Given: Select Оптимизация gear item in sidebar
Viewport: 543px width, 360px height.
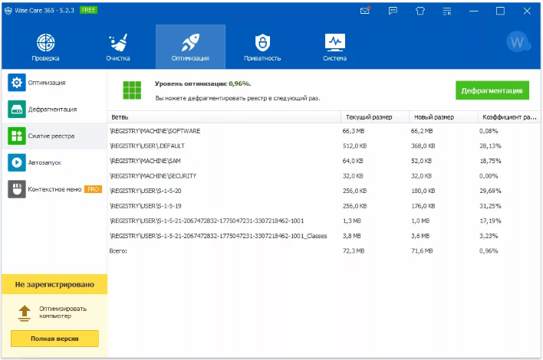Looking at the screenshot, I should click(x=54, y=83).
